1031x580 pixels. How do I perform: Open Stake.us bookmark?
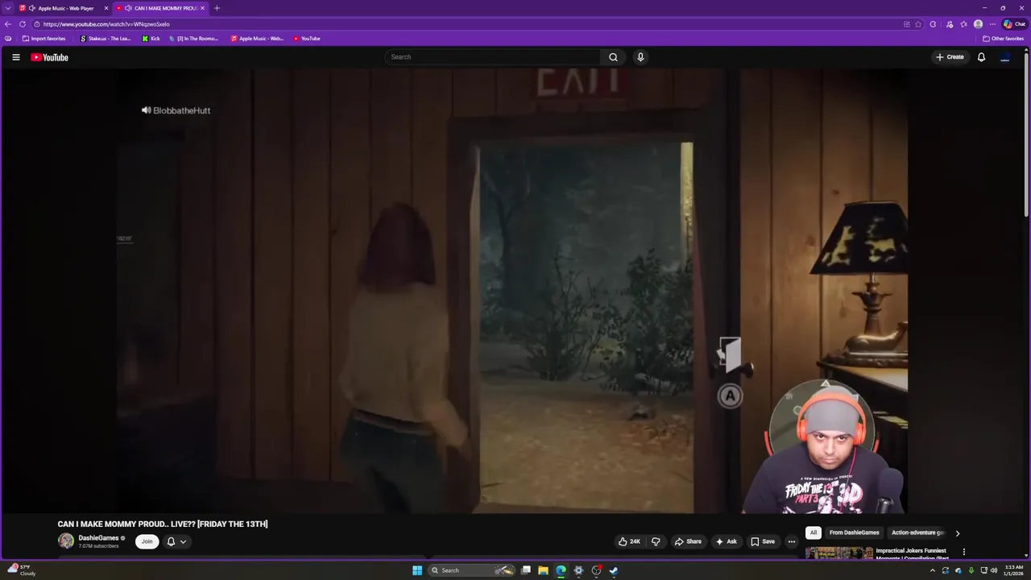(x=106, y=39)
